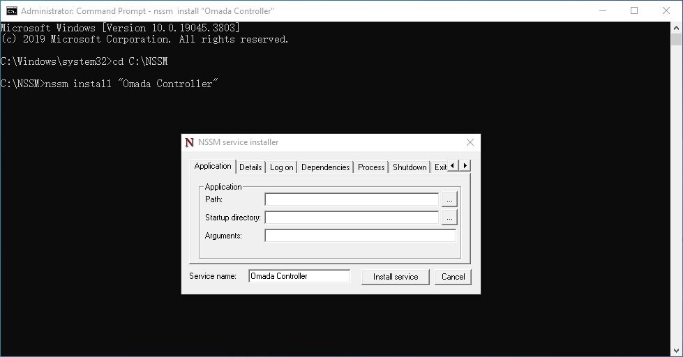Image resolution: width=683 pixels, height=357 pixels.
Task: Focus the Startup directory input field
Action: [x=352, y=218]
